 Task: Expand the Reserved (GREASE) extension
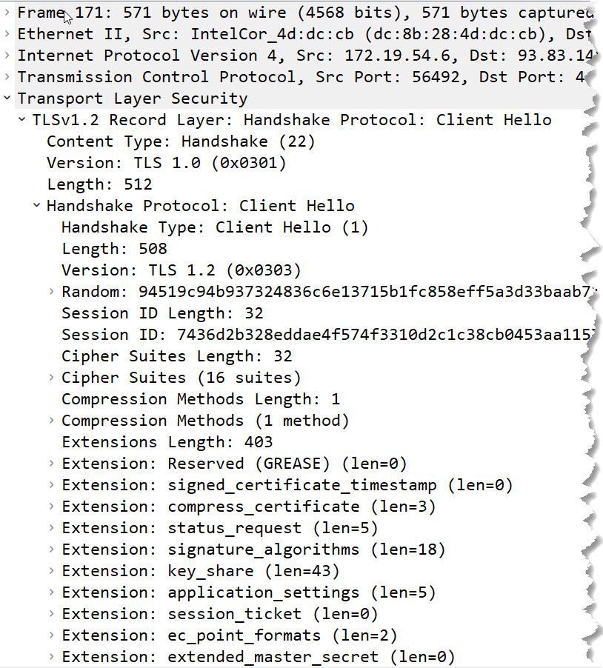51,464
